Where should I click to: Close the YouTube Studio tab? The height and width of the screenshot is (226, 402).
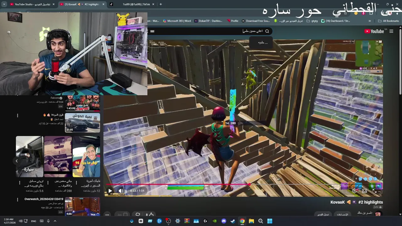[53, 4]
